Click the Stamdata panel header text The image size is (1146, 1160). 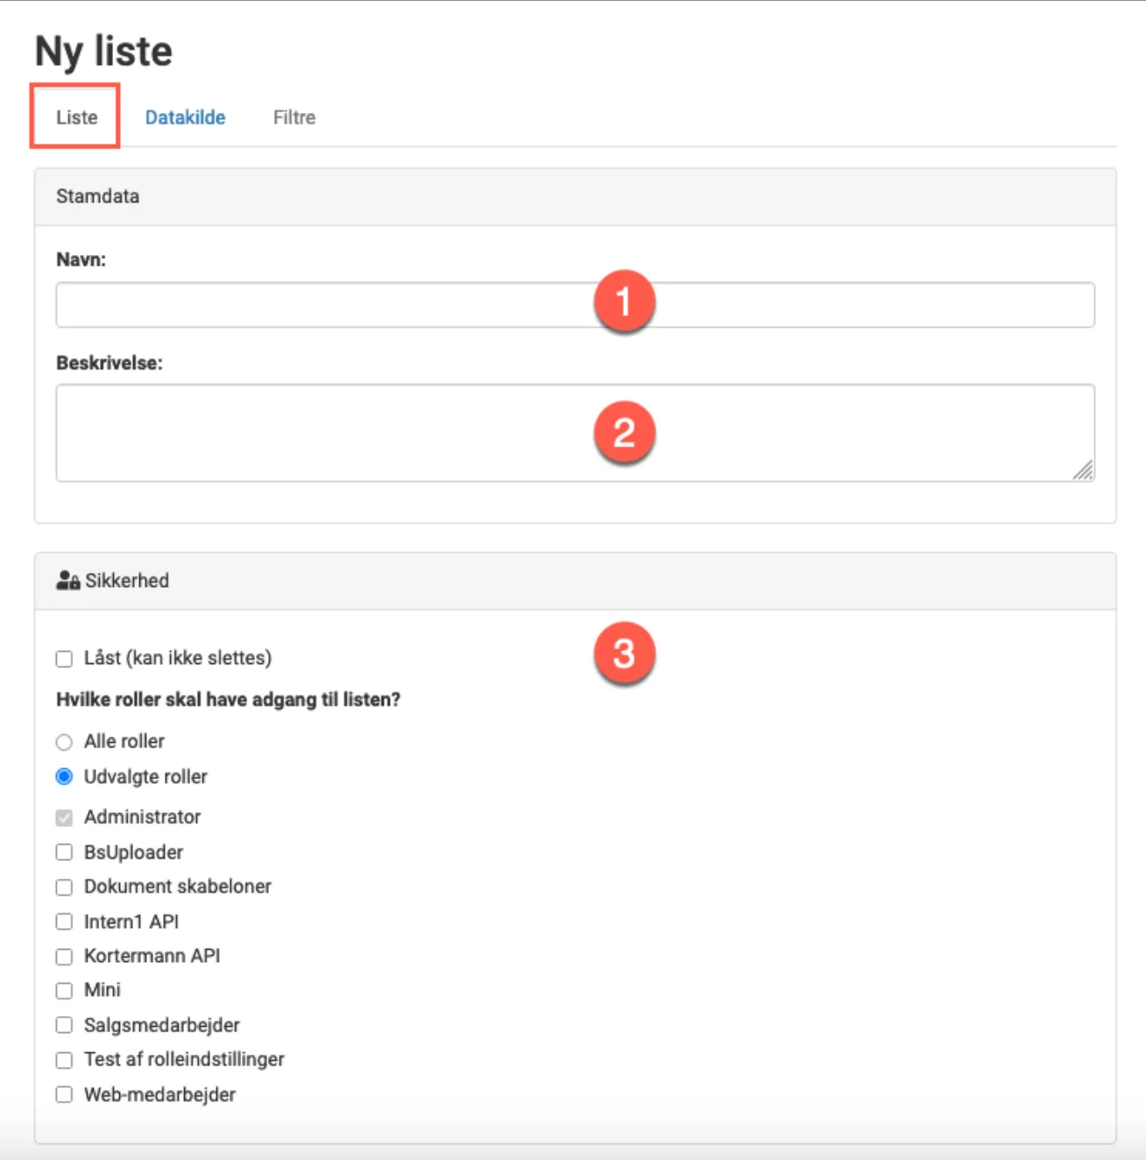97,196
